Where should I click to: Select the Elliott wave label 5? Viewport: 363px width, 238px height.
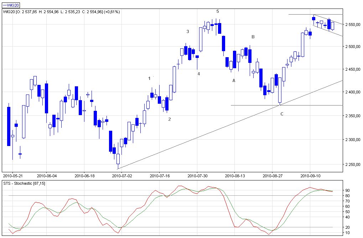click(218, 11)
